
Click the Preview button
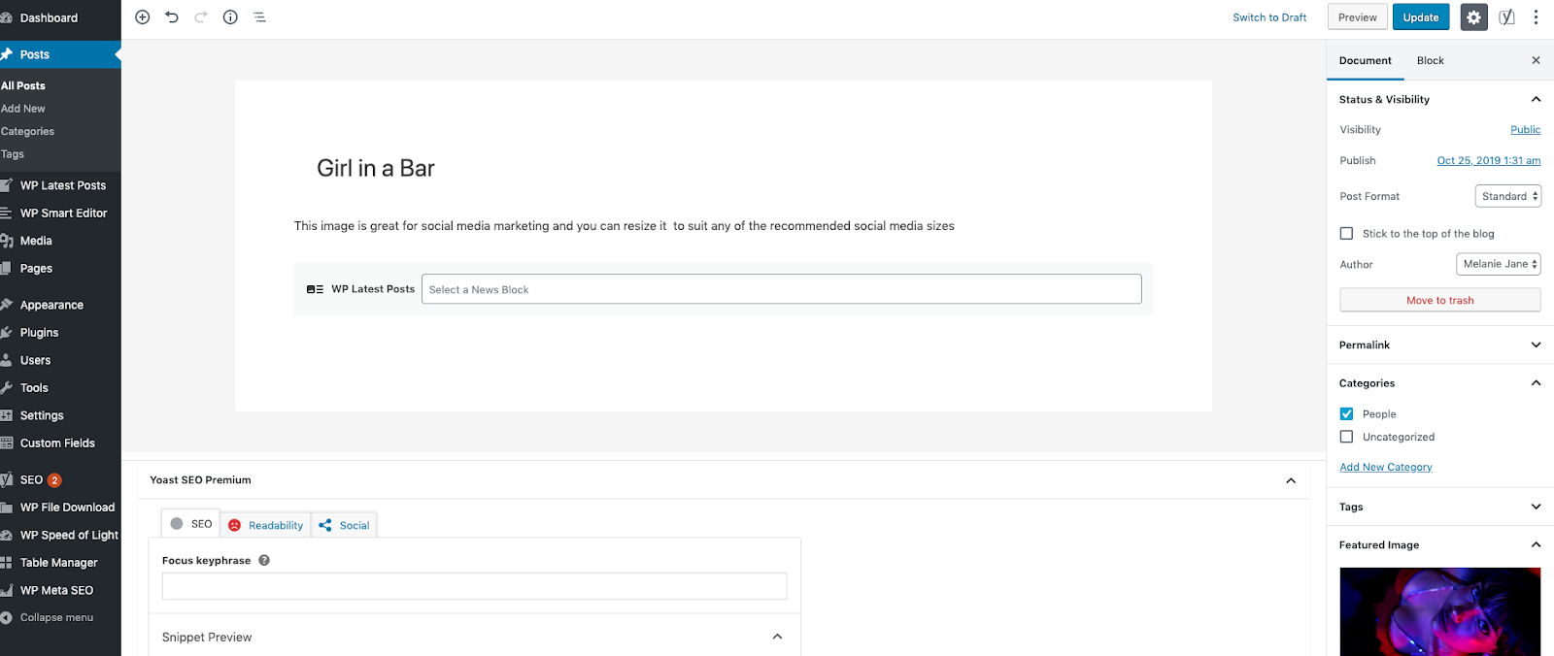point(1357,17)
